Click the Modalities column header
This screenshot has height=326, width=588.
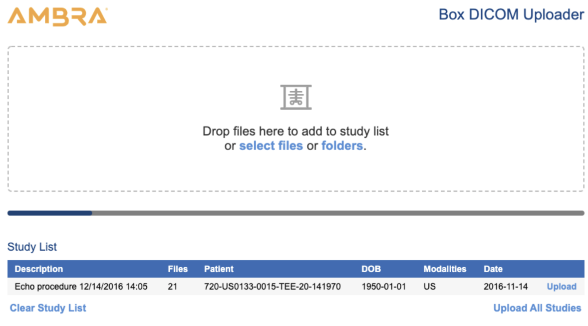click(x=445, y=269)
